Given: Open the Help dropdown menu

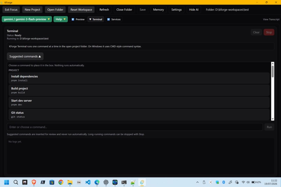Looking at the screenshot, I should (61, 19).
